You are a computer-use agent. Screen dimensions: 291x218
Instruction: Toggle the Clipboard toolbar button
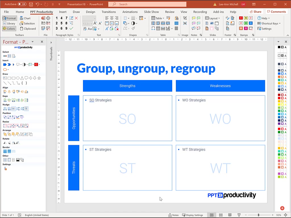(28, 29)
